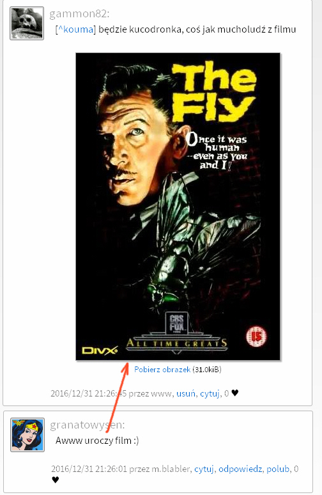Quote granatowysen's post using cytuj
Screen dimensions: 322x495
(x=204, y=469)
